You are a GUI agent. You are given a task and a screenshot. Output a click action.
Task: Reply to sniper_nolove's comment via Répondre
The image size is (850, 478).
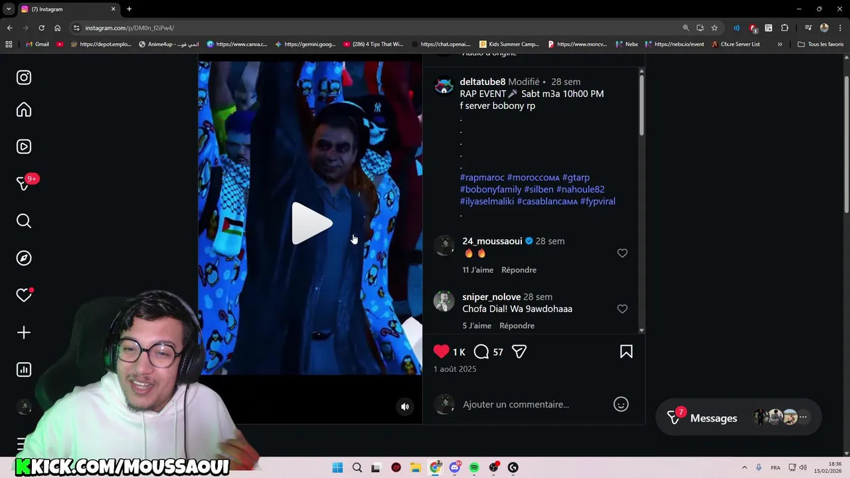click(x=517, y=325)
